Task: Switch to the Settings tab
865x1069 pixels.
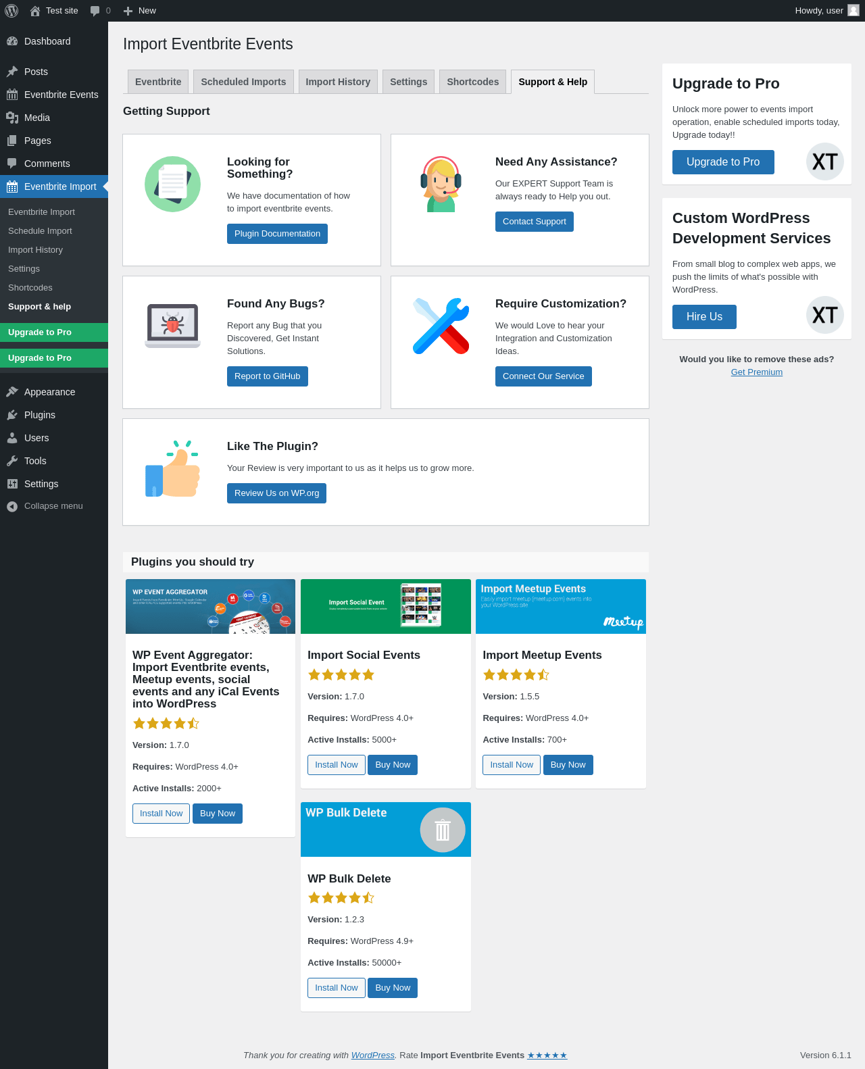Action: (x=409, y=82)
